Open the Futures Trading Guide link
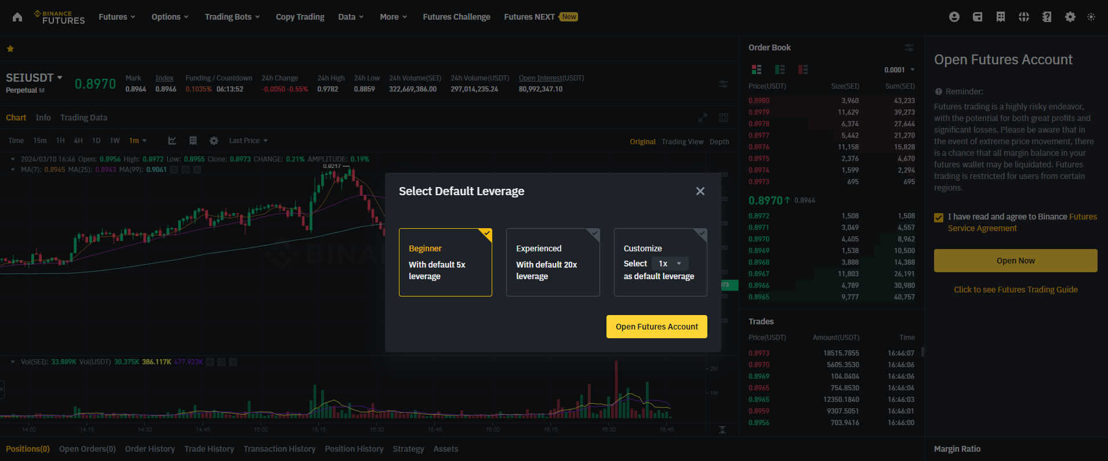This screenshot has height=461, width=1108. click(1016, 290)
